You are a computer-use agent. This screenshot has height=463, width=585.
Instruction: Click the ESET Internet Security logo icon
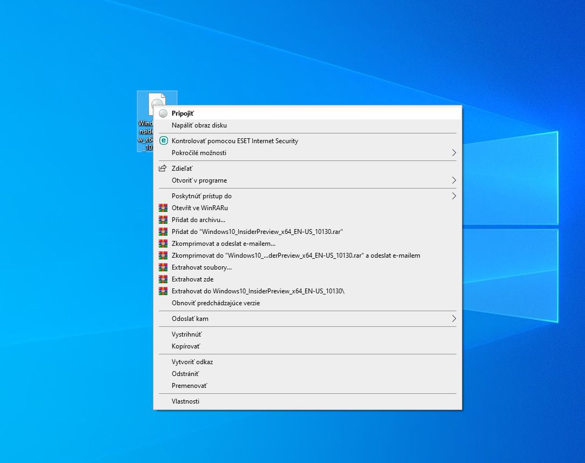163,140
